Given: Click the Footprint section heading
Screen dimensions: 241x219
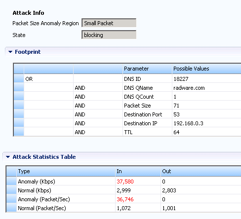Looking at the screenshot, I should point(28,52).
